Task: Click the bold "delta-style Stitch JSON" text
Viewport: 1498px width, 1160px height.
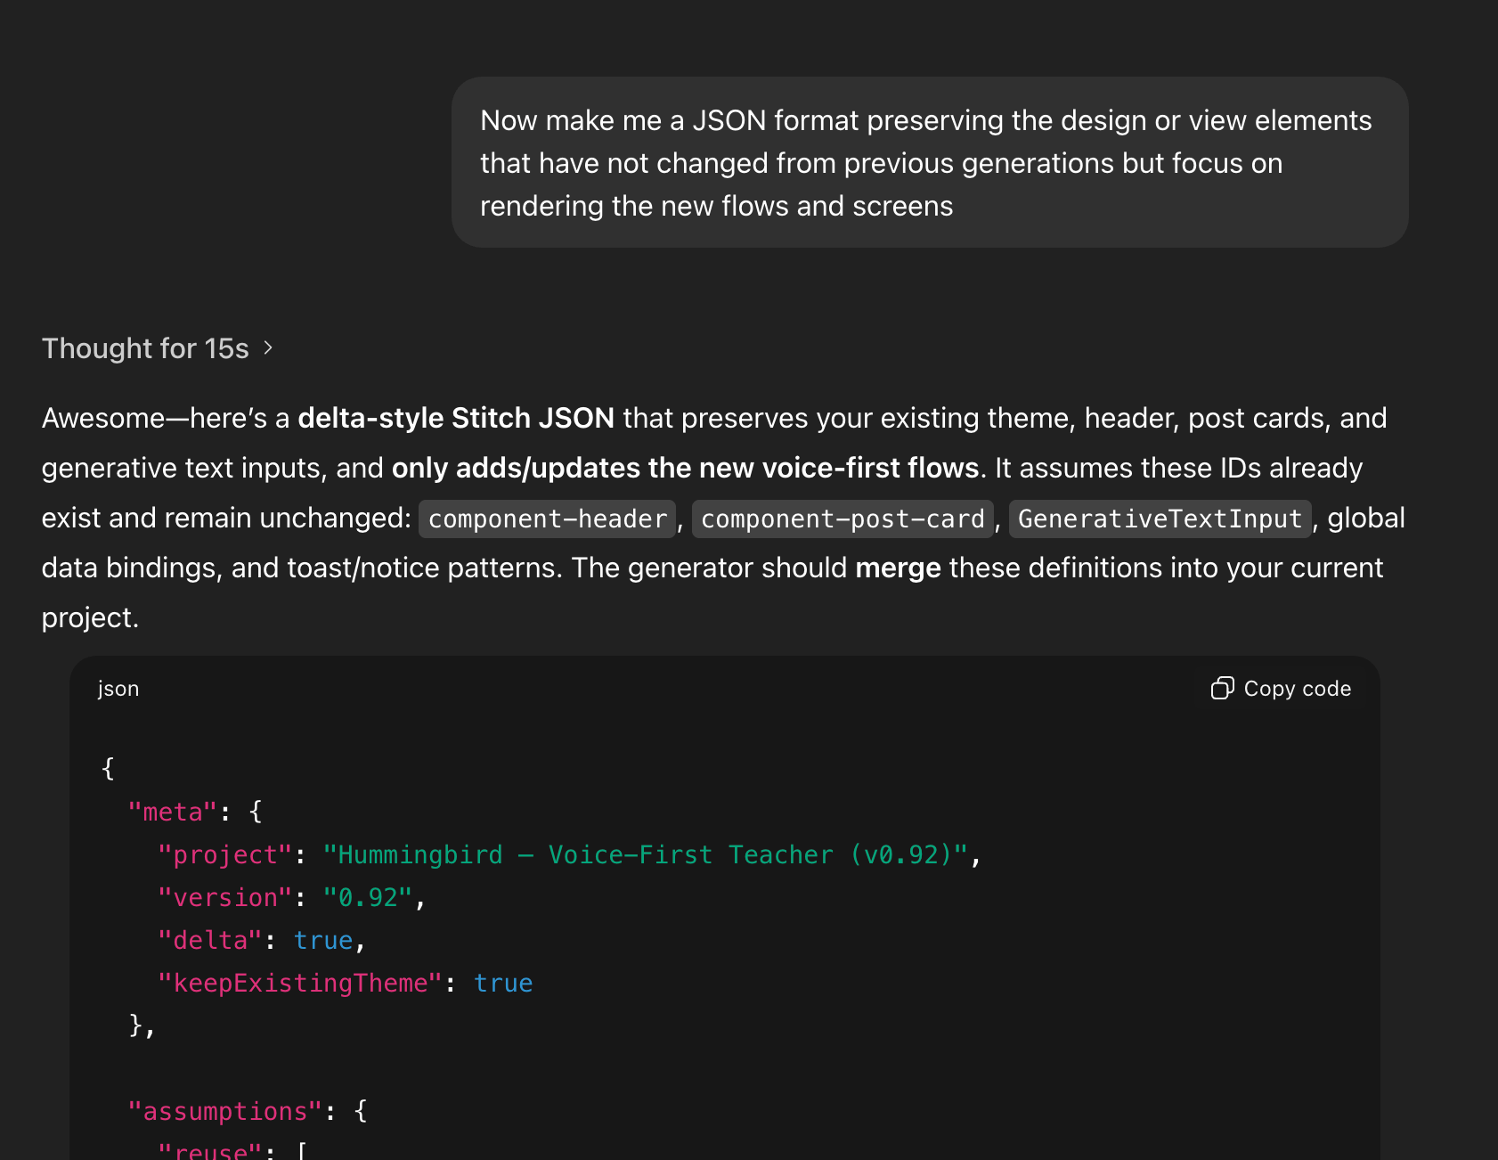Action: tap(456, 418)
